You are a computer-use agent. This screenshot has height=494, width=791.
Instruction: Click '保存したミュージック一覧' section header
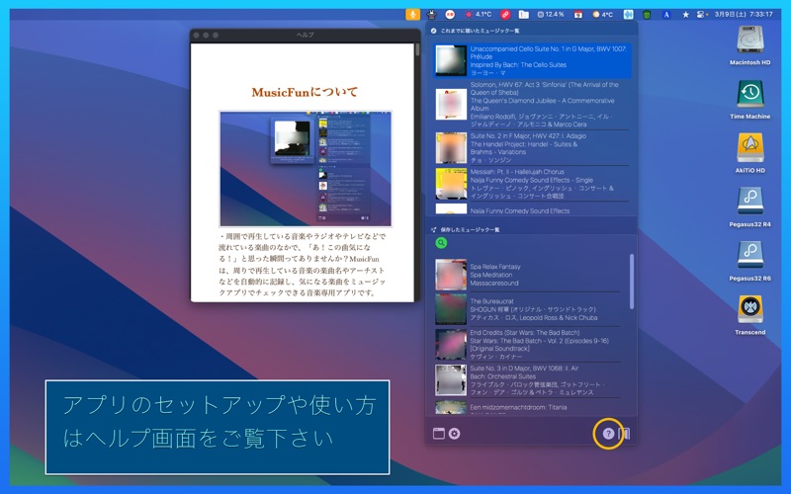coord(470,230)
